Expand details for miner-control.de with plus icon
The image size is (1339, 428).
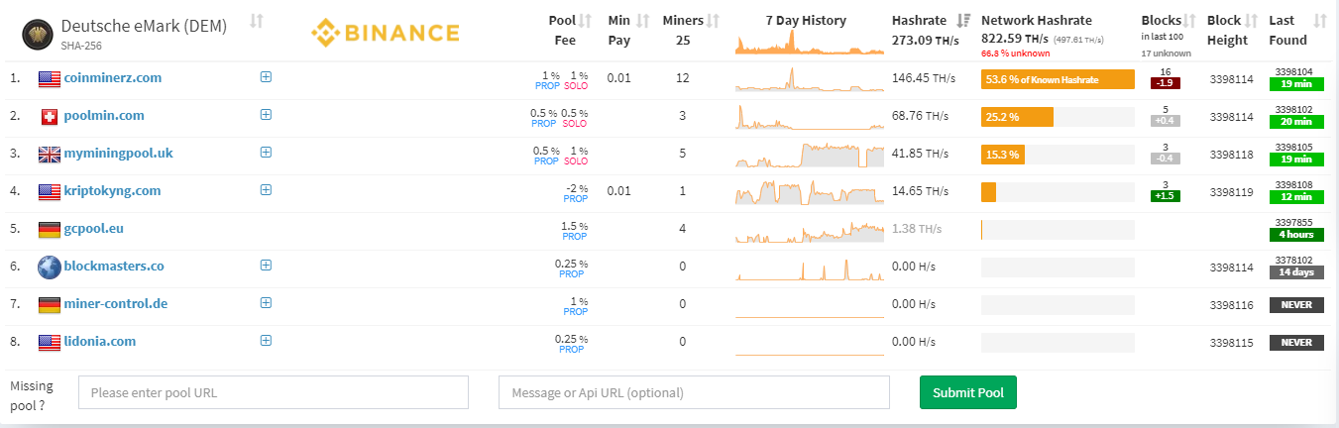(x=266, y=303)
